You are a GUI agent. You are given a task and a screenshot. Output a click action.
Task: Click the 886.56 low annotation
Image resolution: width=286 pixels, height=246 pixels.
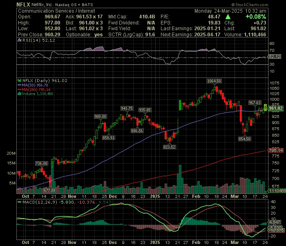click(x=137, y=131)
